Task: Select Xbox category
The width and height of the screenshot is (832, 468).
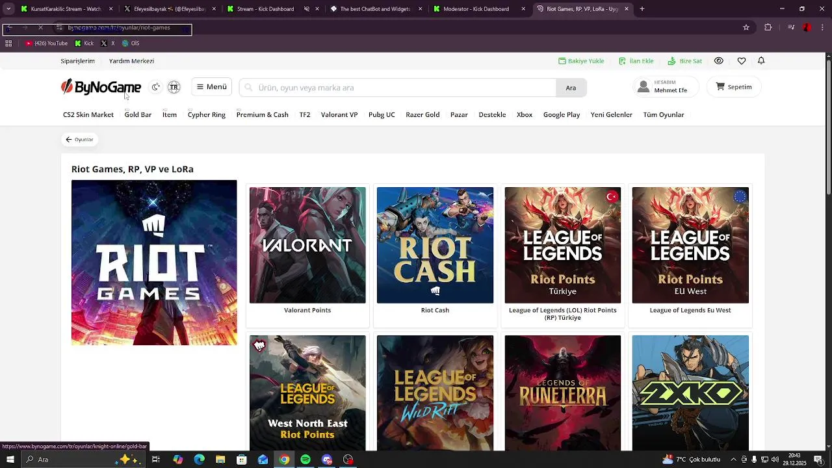Action: pyautogui.click(x=525, y=115)
